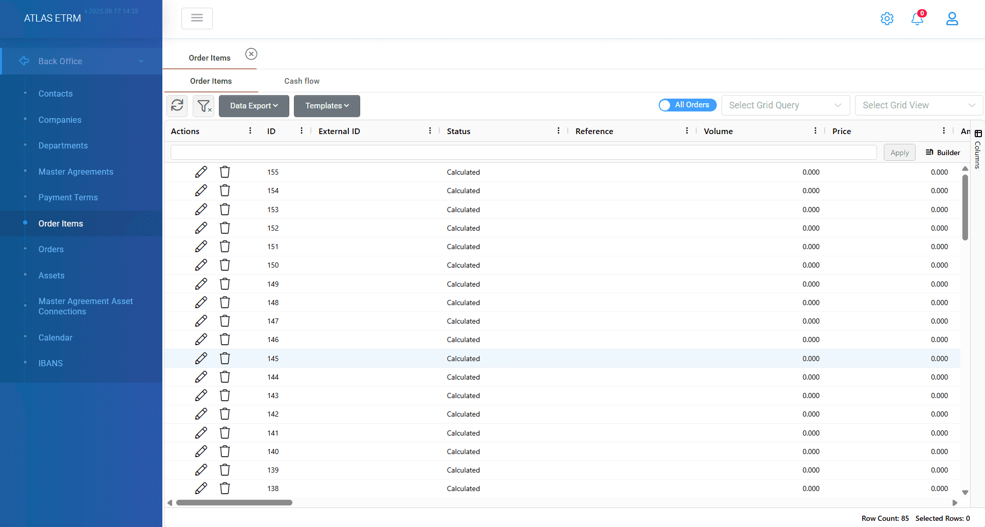Edit order item 147
Screen dimensions: 985x527
(201, 321)
